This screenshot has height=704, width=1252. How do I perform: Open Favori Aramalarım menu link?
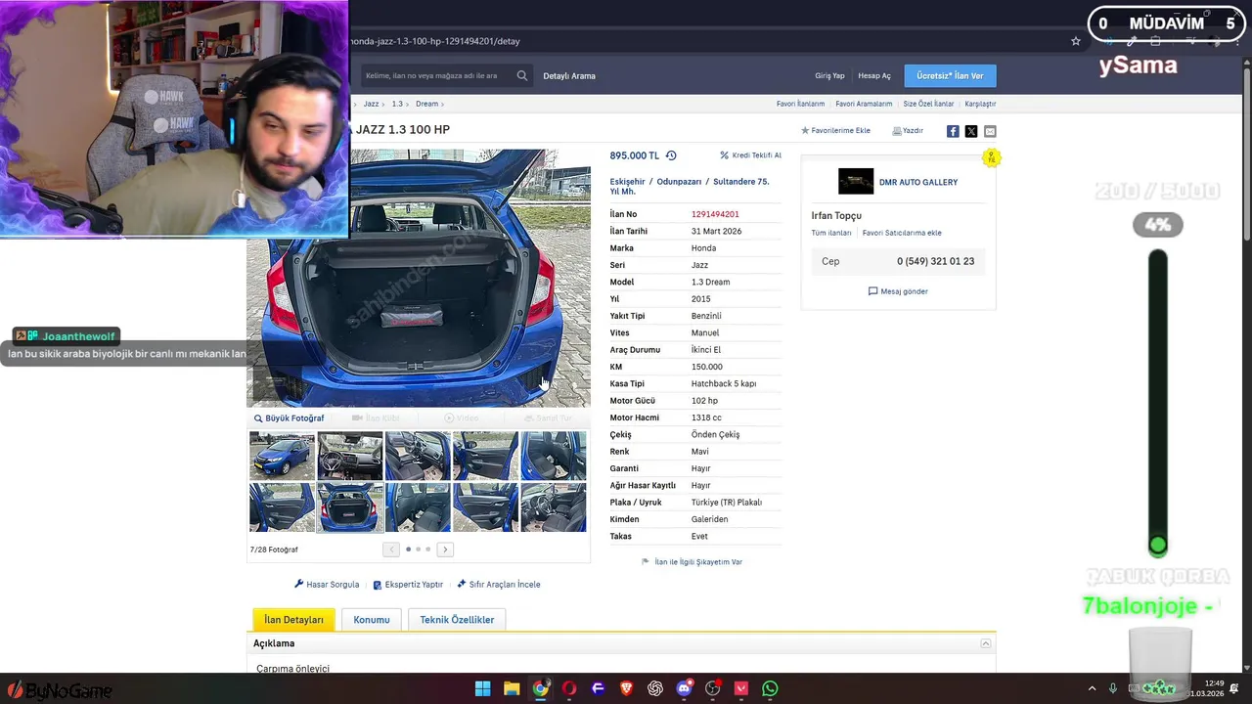point(864,104)
